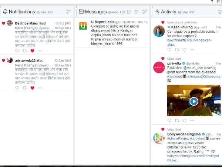Viewport: 222px width, 167px height.
Task: Open the downtoearth.org.in link
Action: pyautogui.click(x=189, y=42)
